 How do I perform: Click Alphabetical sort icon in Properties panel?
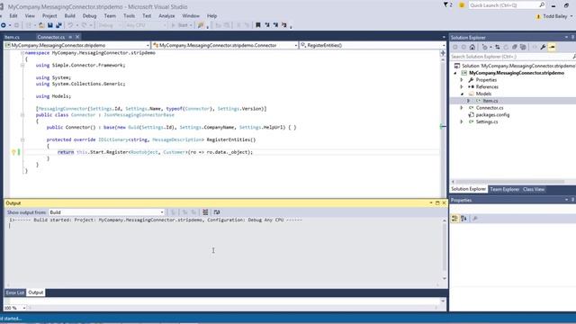tap(464, 219)
